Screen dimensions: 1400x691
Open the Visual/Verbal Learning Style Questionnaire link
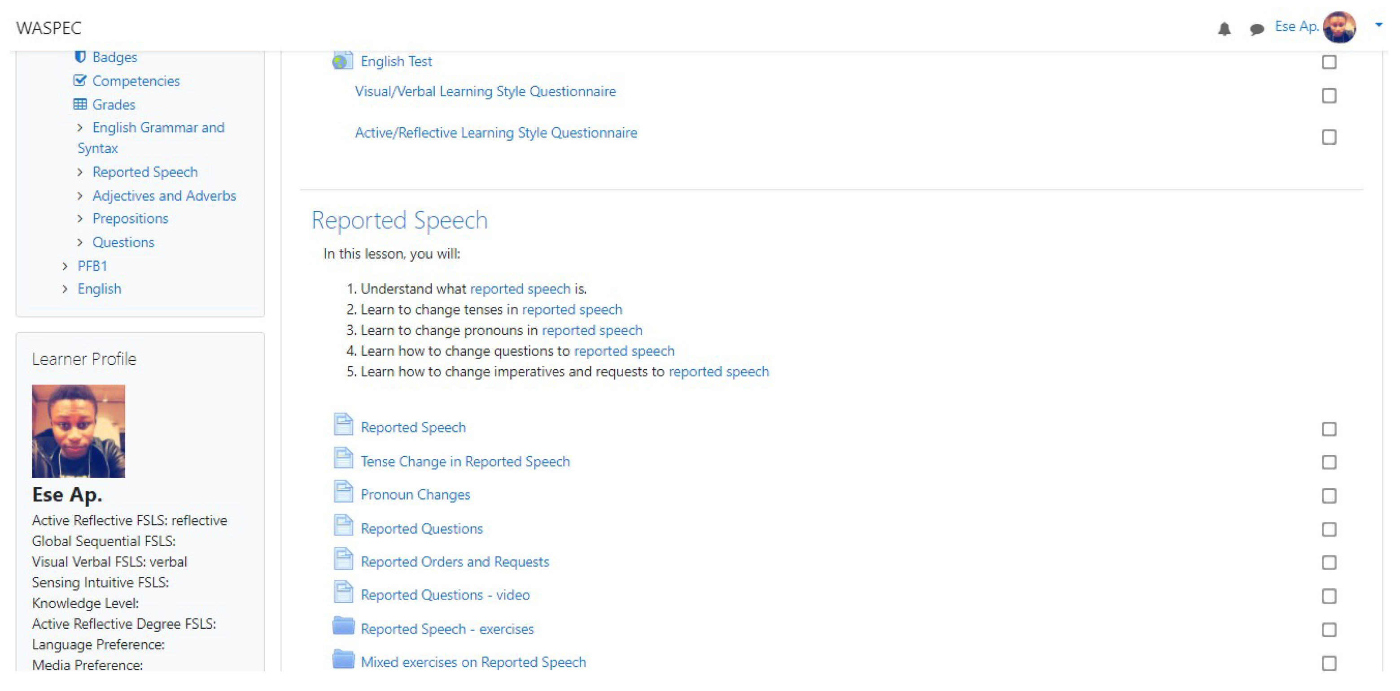485,91
